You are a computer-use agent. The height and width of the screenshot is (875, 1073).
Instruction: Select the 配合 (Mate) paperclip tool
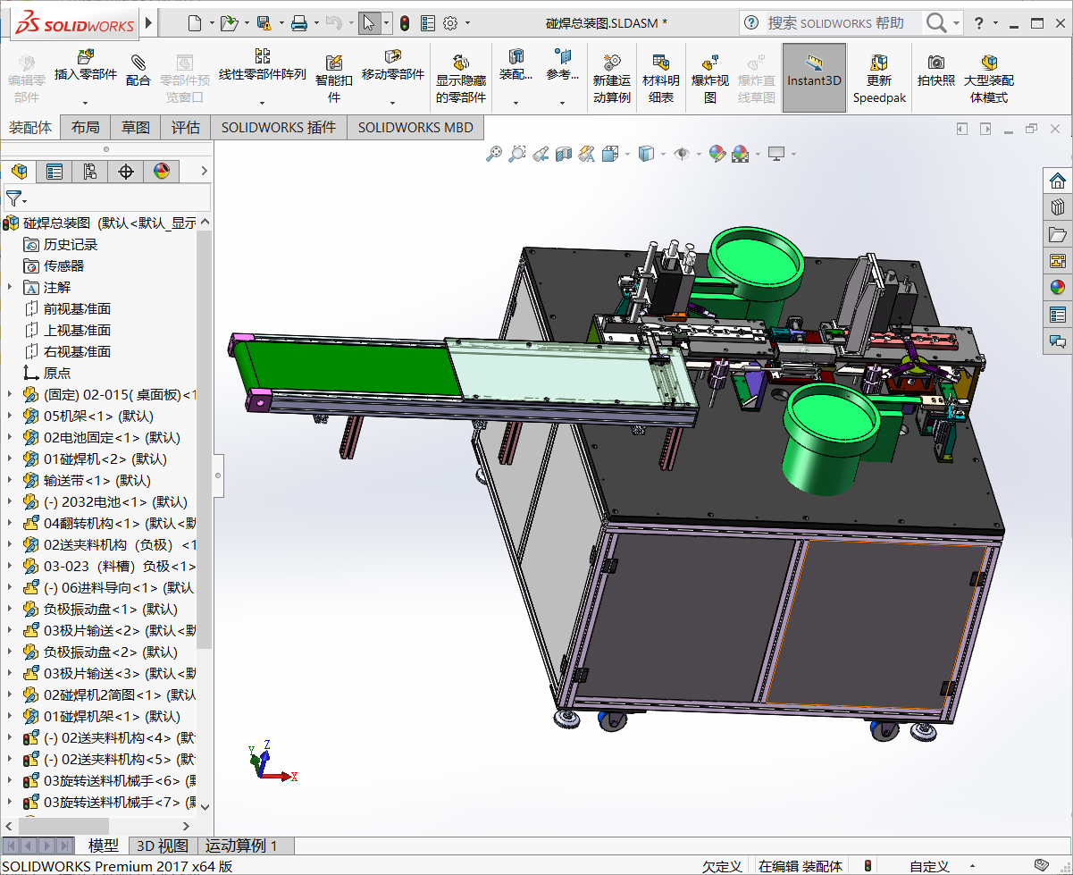click(x=138, y=63)
